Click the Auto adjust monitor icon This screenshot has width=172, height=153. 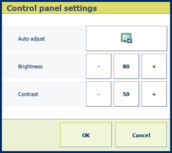[126, 38]
